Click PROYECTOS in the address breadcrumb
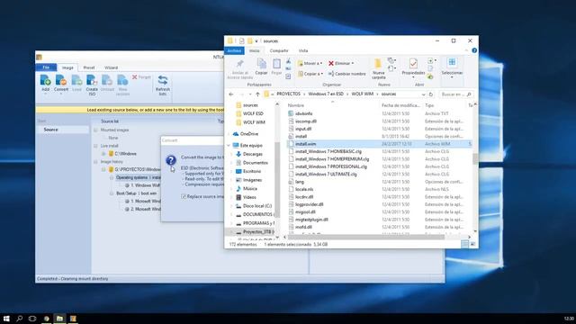Image resolution: width=576 pixels, height=324 pixels. pos(288,94)
